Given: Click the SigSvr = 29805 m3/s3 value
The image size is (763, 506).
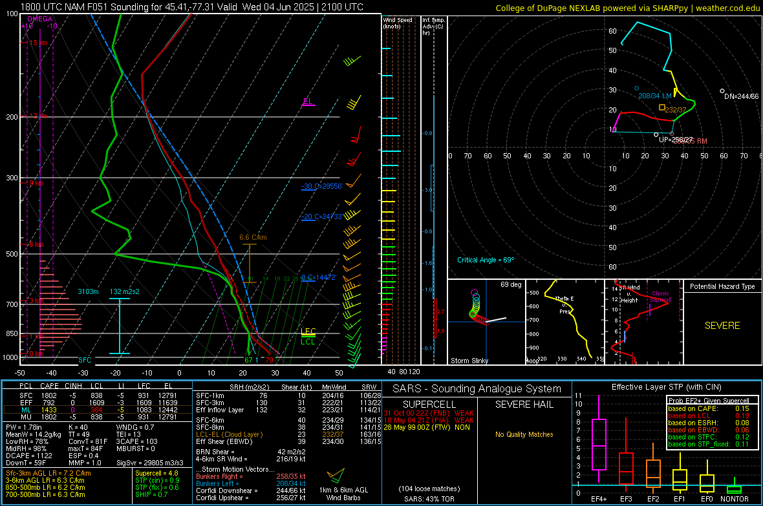Looking at the screenshot, I should pos(150,463).
